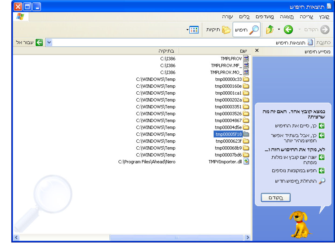
Task: Open the Views icon menu
Action: coord(194,30)
